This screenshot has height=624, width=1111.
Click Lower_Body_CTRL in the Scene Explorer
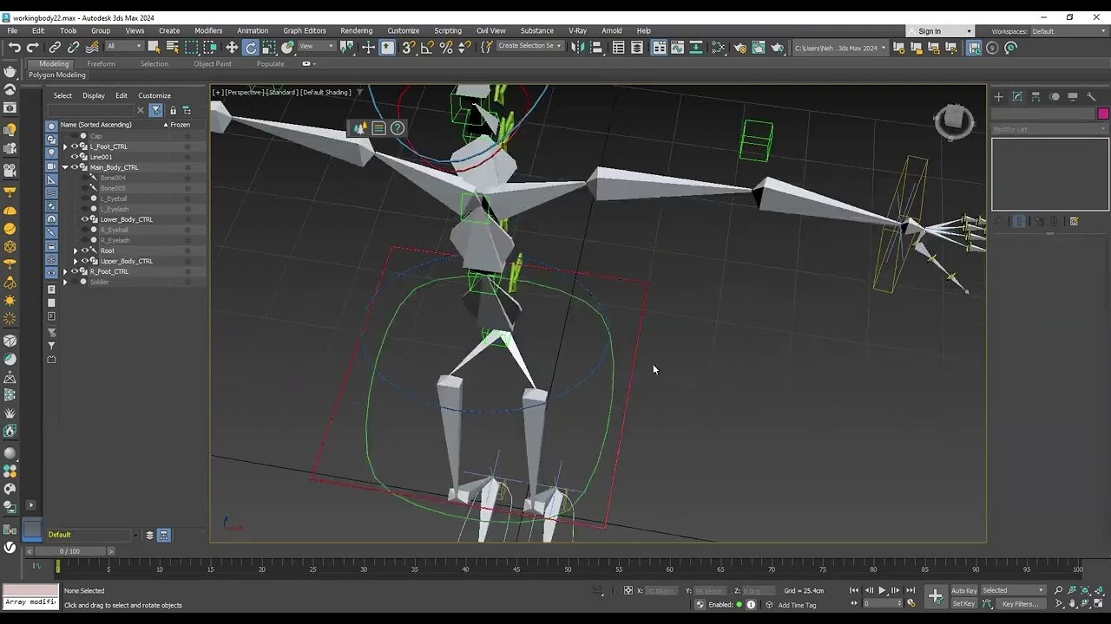point(128,219)
